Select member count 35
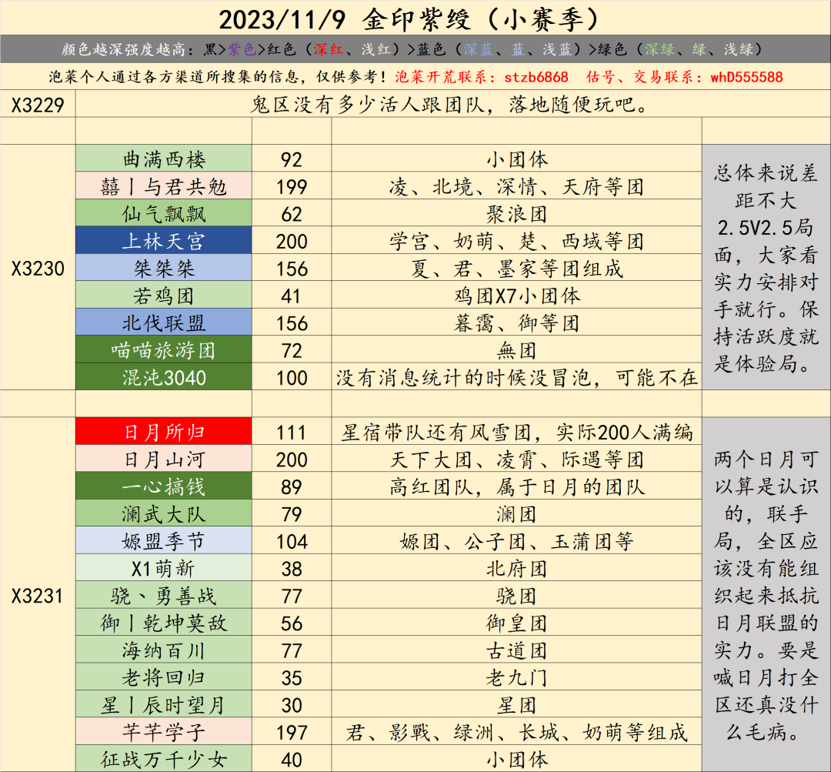 [292, 677]
